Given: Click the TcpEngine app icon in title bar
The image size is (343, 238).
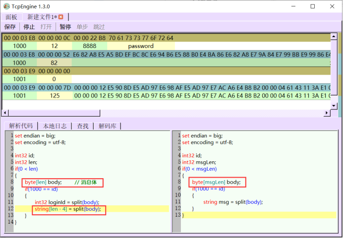Looking at the screenshot, I should [x=7, y=6].
